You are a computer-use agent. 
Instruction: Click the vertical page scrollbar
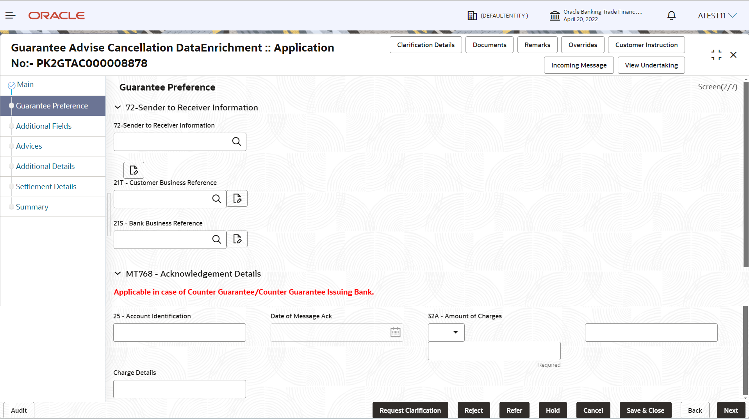coord(746,175)
